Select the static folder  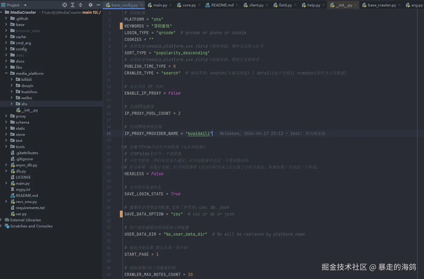pos(20,128)
